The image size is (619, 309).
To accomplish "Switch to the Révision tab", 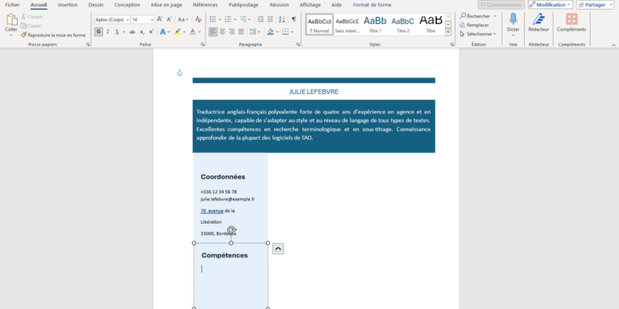I will pos(279,5).
